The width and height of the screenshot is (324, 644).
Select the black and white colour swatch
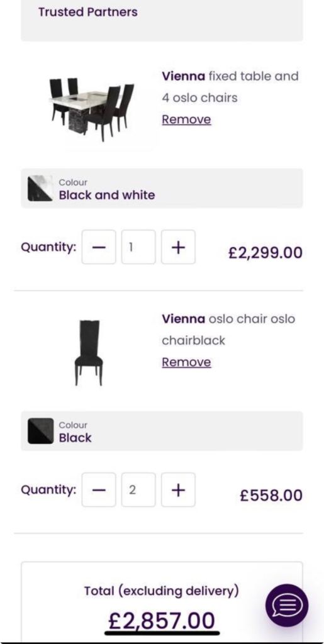pyautogui.click(x=40, y=189)
